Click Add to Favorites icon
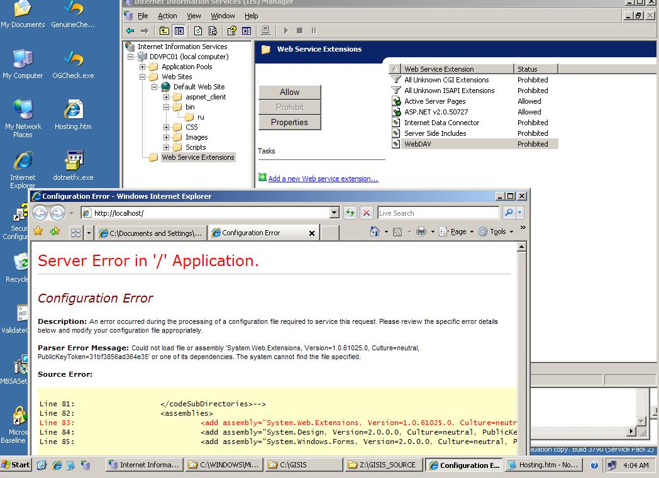The width and height of the screenshot is (659, 478). tap(55, 231)
